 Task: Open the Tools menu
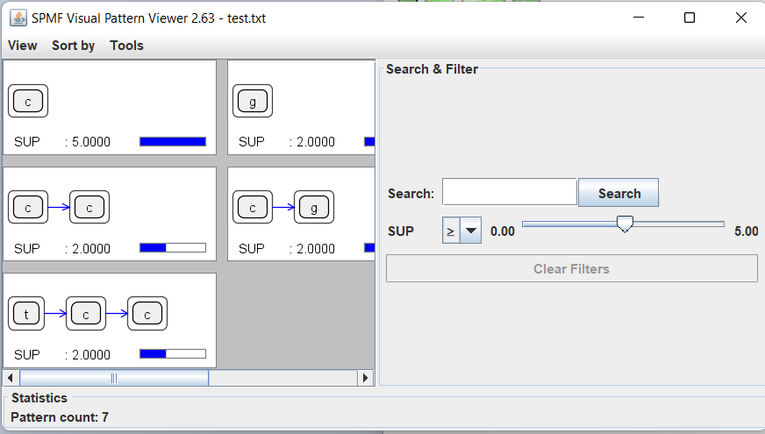pyautogui.click(x=126, y=46)
